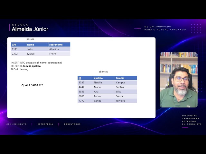206x154 pixels.
Task: Click the 'Almeida' cell in pessoa table
Action: (x=59, y=49)
